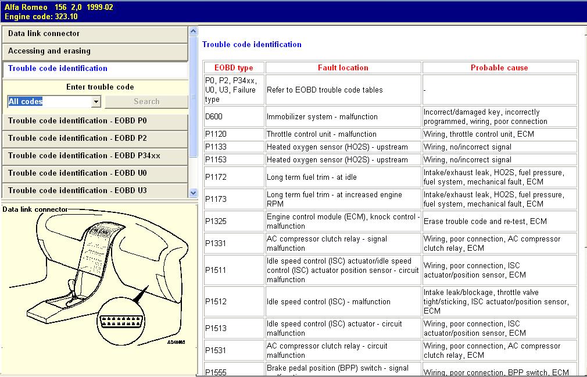Expand the All codes dropdown arrow

pos(96,102)
